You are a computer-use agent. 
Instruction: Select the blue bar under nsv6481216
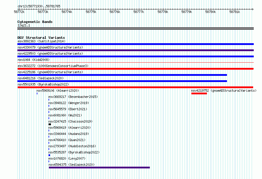[122, 81]
